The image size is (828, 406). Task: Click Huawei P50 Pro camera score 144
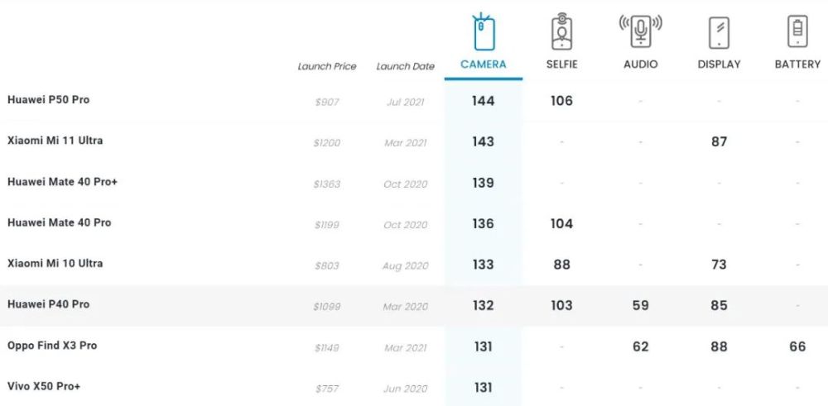[484, 101]
